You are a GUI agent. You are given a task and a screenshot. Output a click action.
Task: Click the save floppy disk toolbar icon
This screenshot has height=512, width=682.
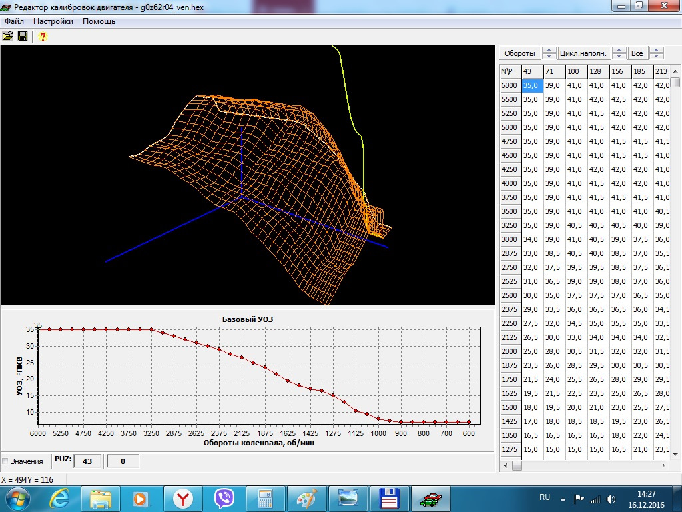pyautogui.click(x=22, y=36)
